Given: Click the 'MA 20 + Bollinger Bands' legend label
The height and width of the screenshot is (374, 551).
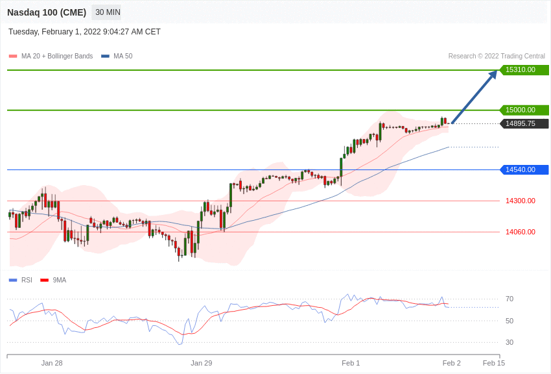Looking at the screenshot, I should coord(57,56).
